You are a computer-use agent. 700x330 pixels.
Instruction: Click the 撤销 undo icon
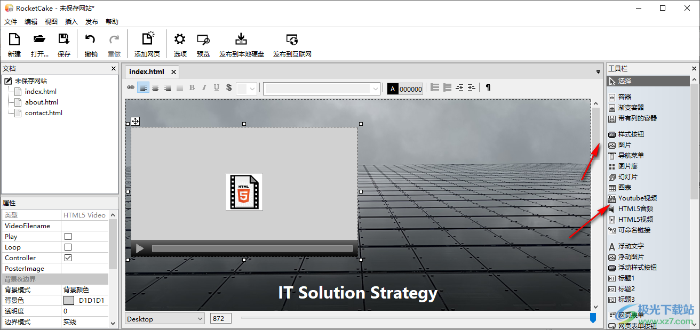pos(91,39)
